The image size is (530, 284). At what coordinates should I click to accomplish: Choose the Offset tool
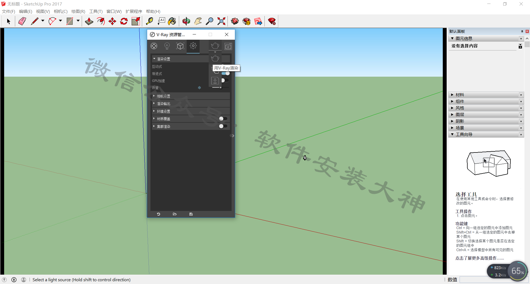pos(101,21)
